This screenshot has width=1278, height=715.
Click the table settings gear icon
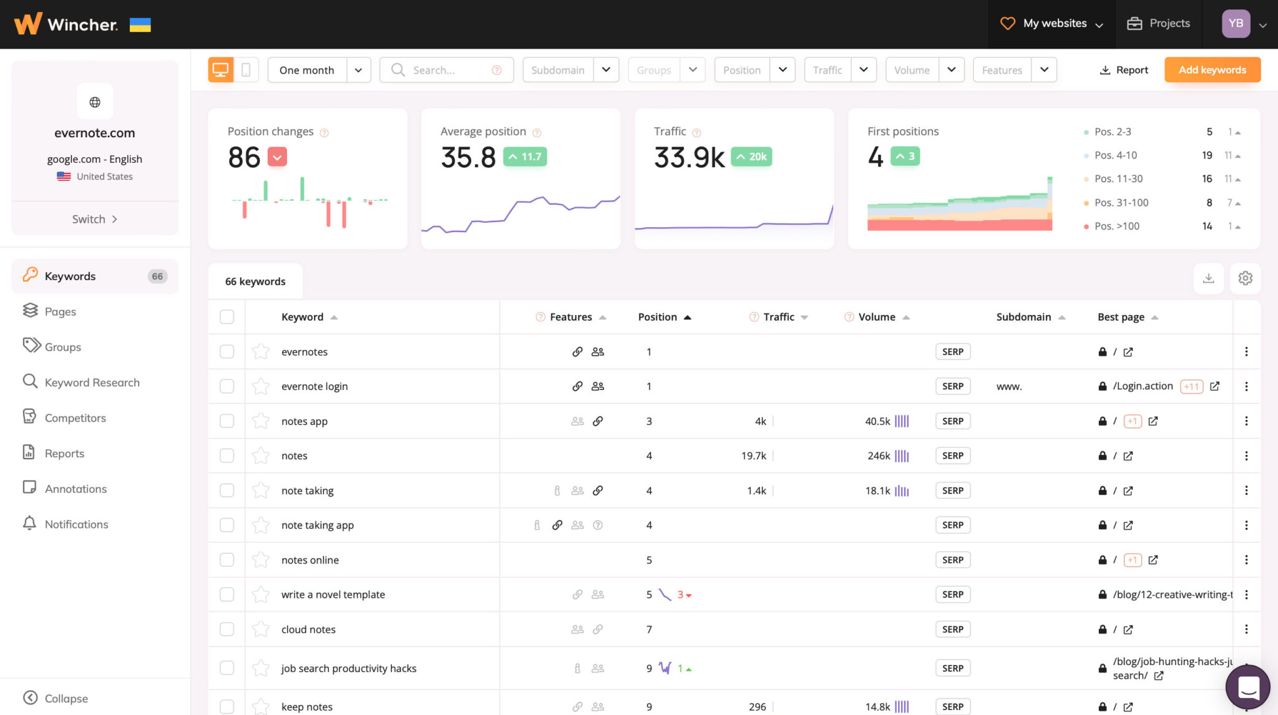pos(1245,278)
